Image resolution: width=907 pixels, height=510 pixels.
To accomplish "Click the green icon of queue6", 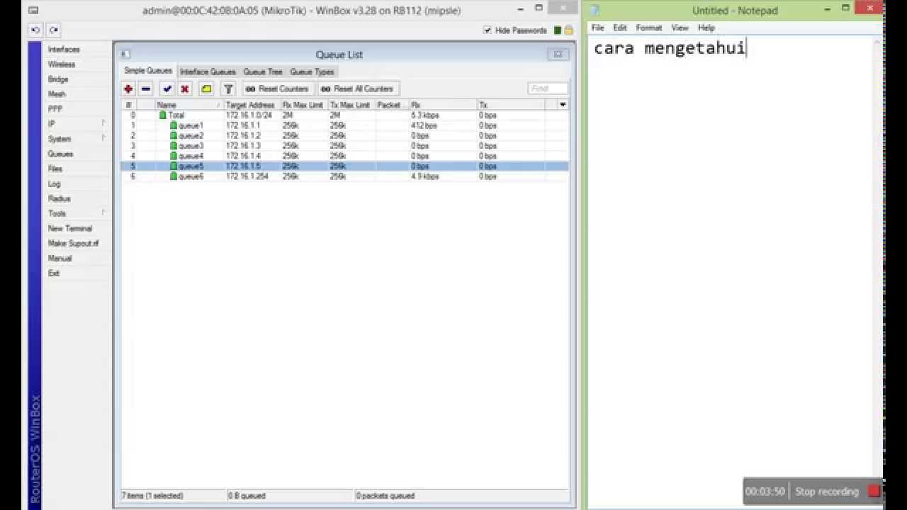I will tap(174, 176).
